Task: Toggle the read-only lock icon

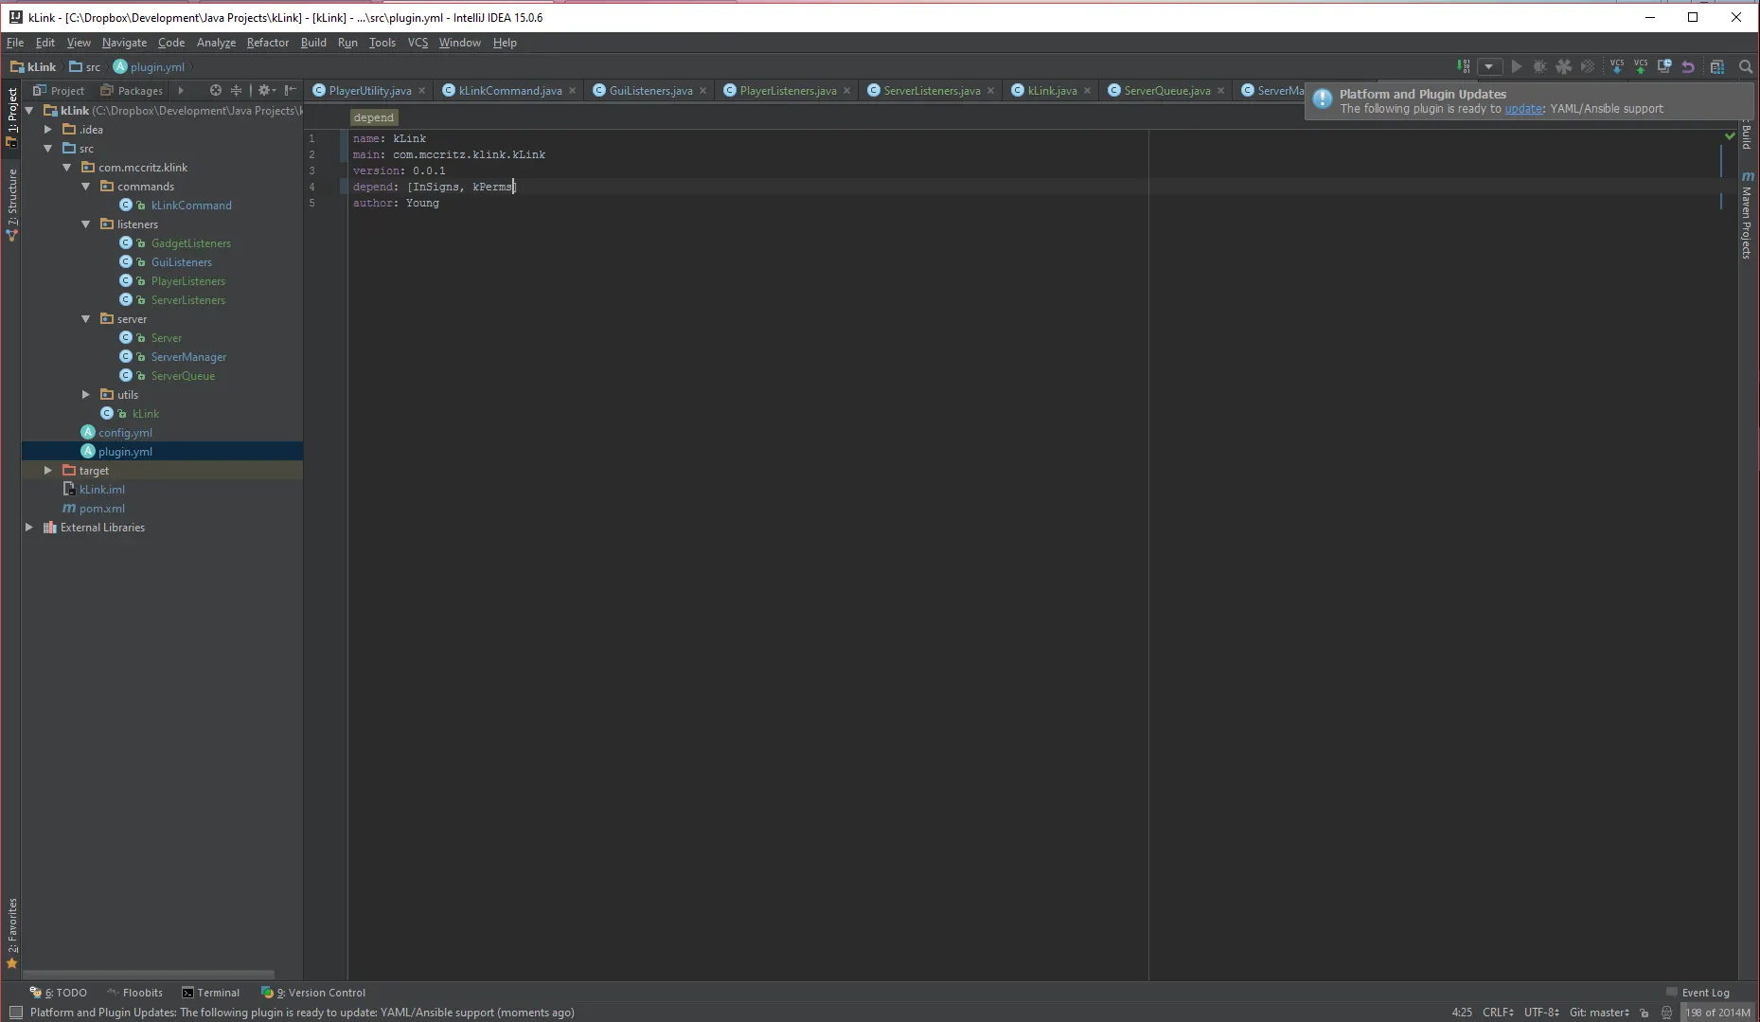Action: pos(1644,1013)
